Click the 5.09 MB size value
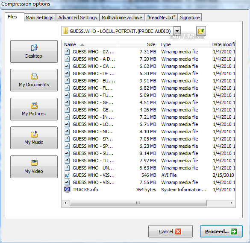This screenshot has height=243, width=250. 148,95
